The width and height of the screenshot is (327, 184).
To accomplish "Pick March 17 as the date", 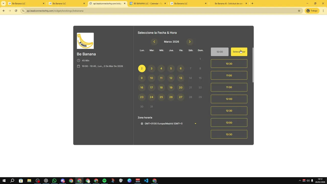I will 151,87.
